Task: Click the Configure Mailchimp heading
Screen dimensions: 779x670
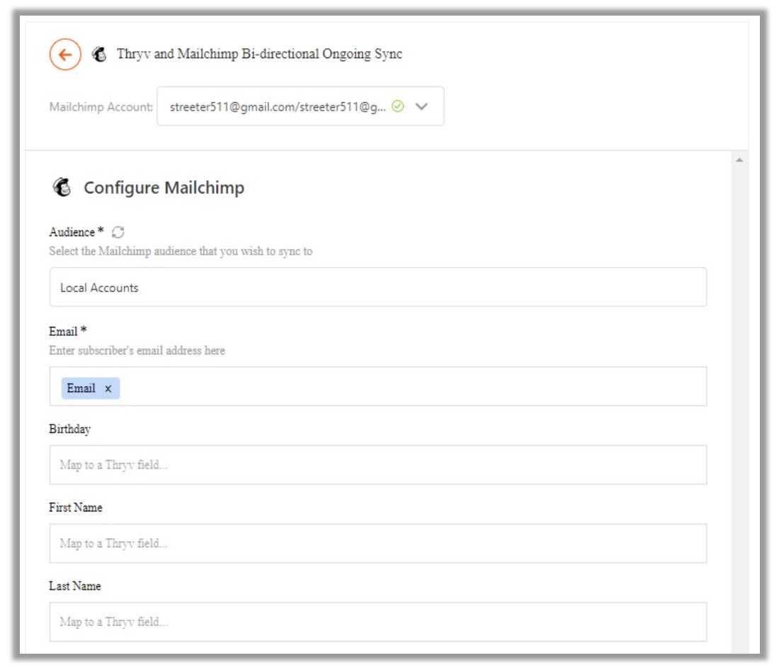Action: click(x=164, y=188)
